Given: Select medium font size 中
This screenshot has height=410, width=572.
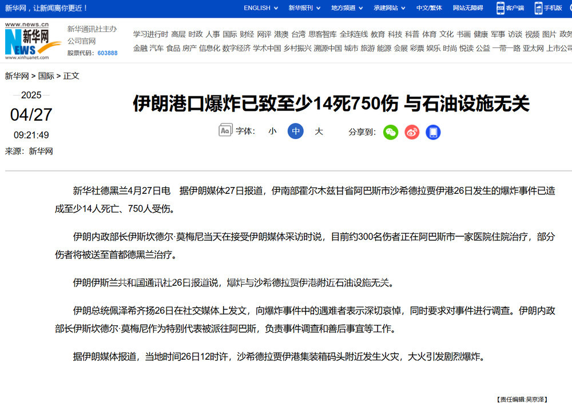Looking at the screenshot, I should coord(295,132).
